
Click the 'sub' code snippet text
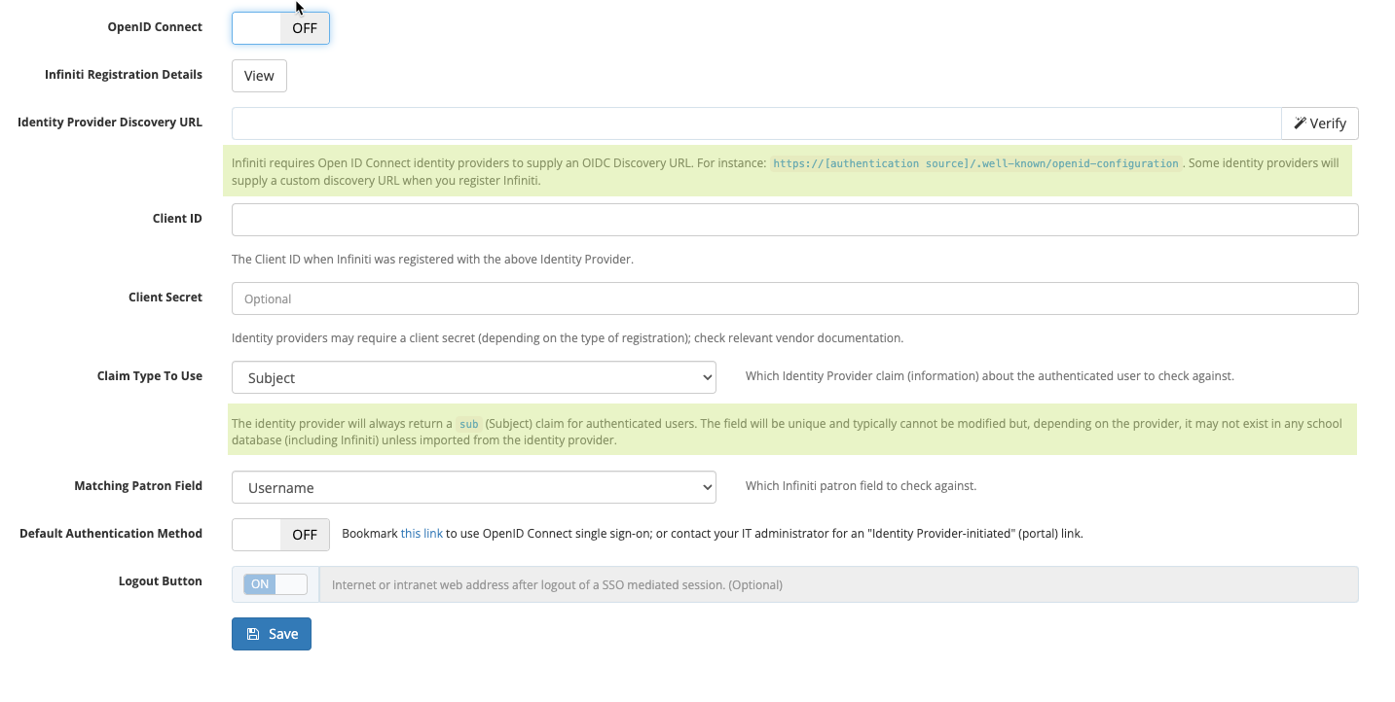tap(469, 424)
